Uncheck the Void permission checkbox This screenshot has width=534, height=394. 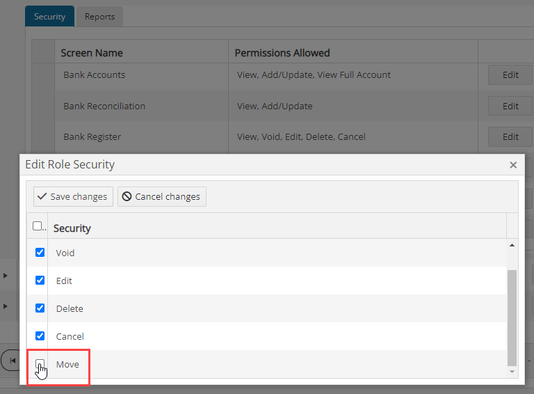pos(40,252)
